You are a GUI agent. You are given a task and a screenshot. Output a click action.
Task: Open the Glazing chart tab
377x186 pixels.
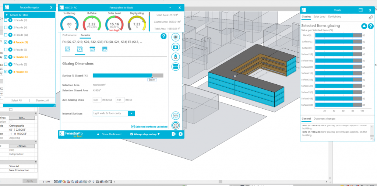(x=306, y=17)
